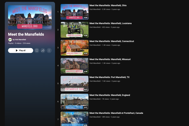The width and height of the screenshot is (189, 126).
Task: Click the 4:08 duration badge on Louisiana thumbnail
Action: (x=86, y=36)
